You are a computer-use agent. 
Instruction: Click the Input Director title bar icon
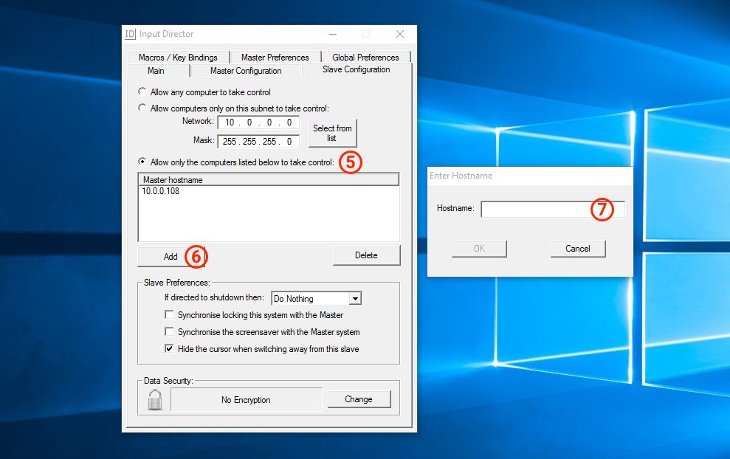point(130,34)
